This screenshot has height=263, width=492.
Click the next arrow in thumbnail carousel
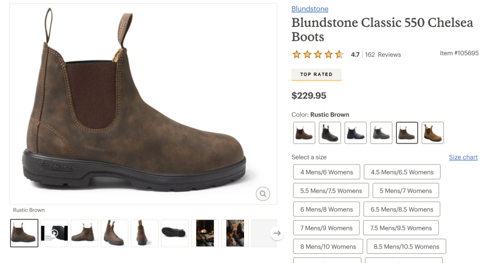[x=277, y=233]
